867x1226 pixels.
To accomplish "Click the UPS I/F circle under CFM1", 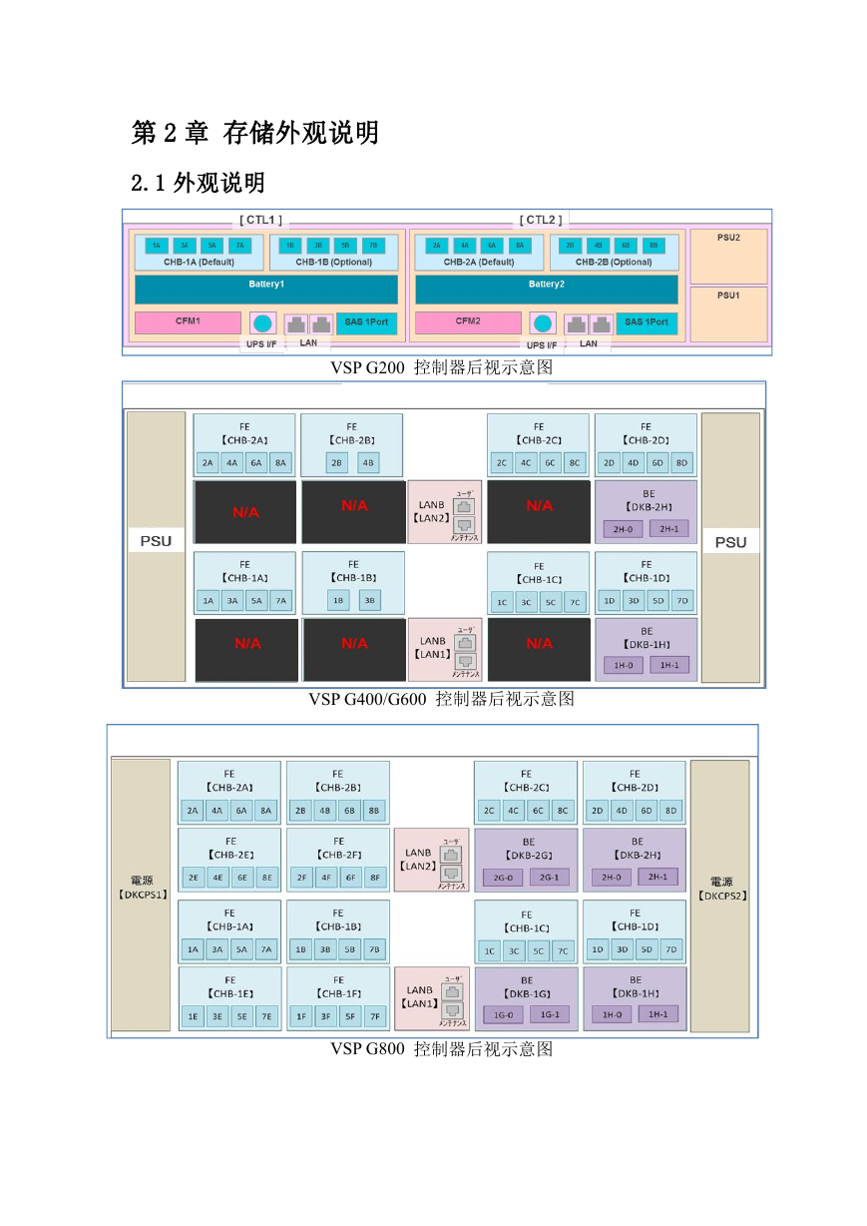I will [x=262, y=323].
